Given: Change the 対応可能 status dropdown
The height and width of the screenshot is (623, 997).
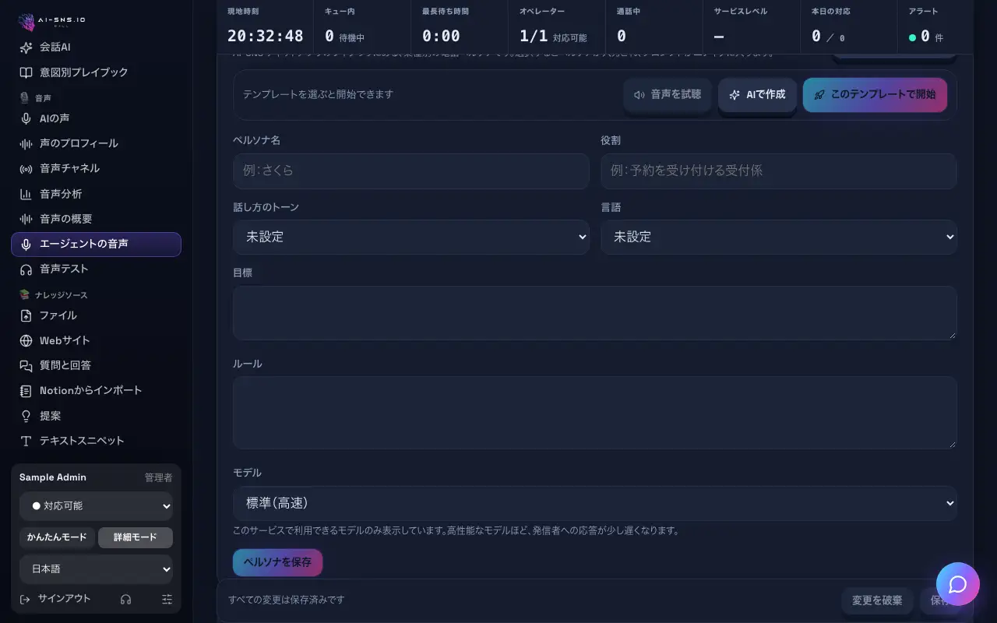Looking at the screenshot, I should coord(96,505).
